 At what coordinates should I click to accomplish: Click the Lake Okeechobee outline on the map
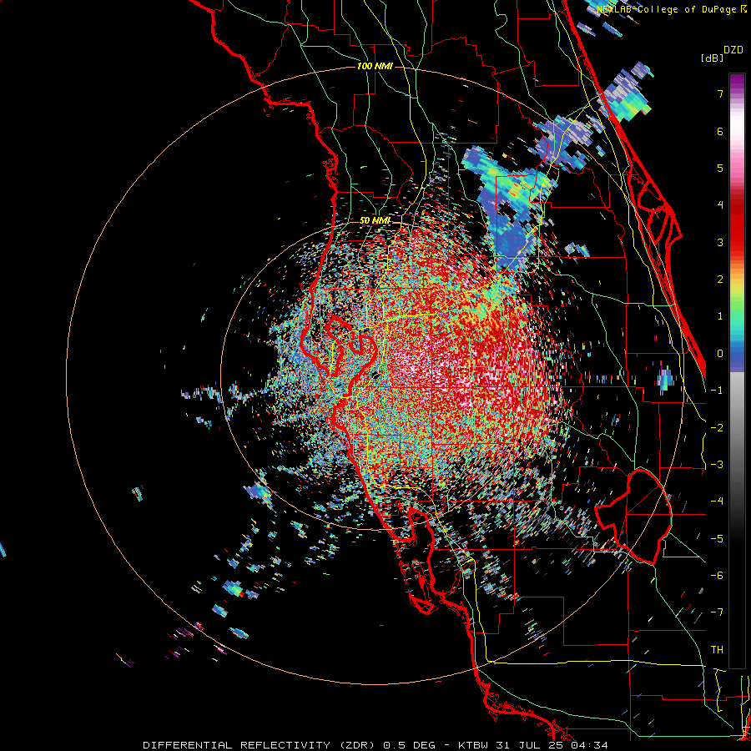(x=633, y=517)
